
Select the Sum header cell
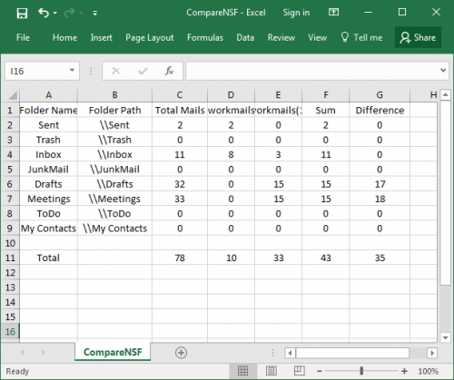pos(325,111)
